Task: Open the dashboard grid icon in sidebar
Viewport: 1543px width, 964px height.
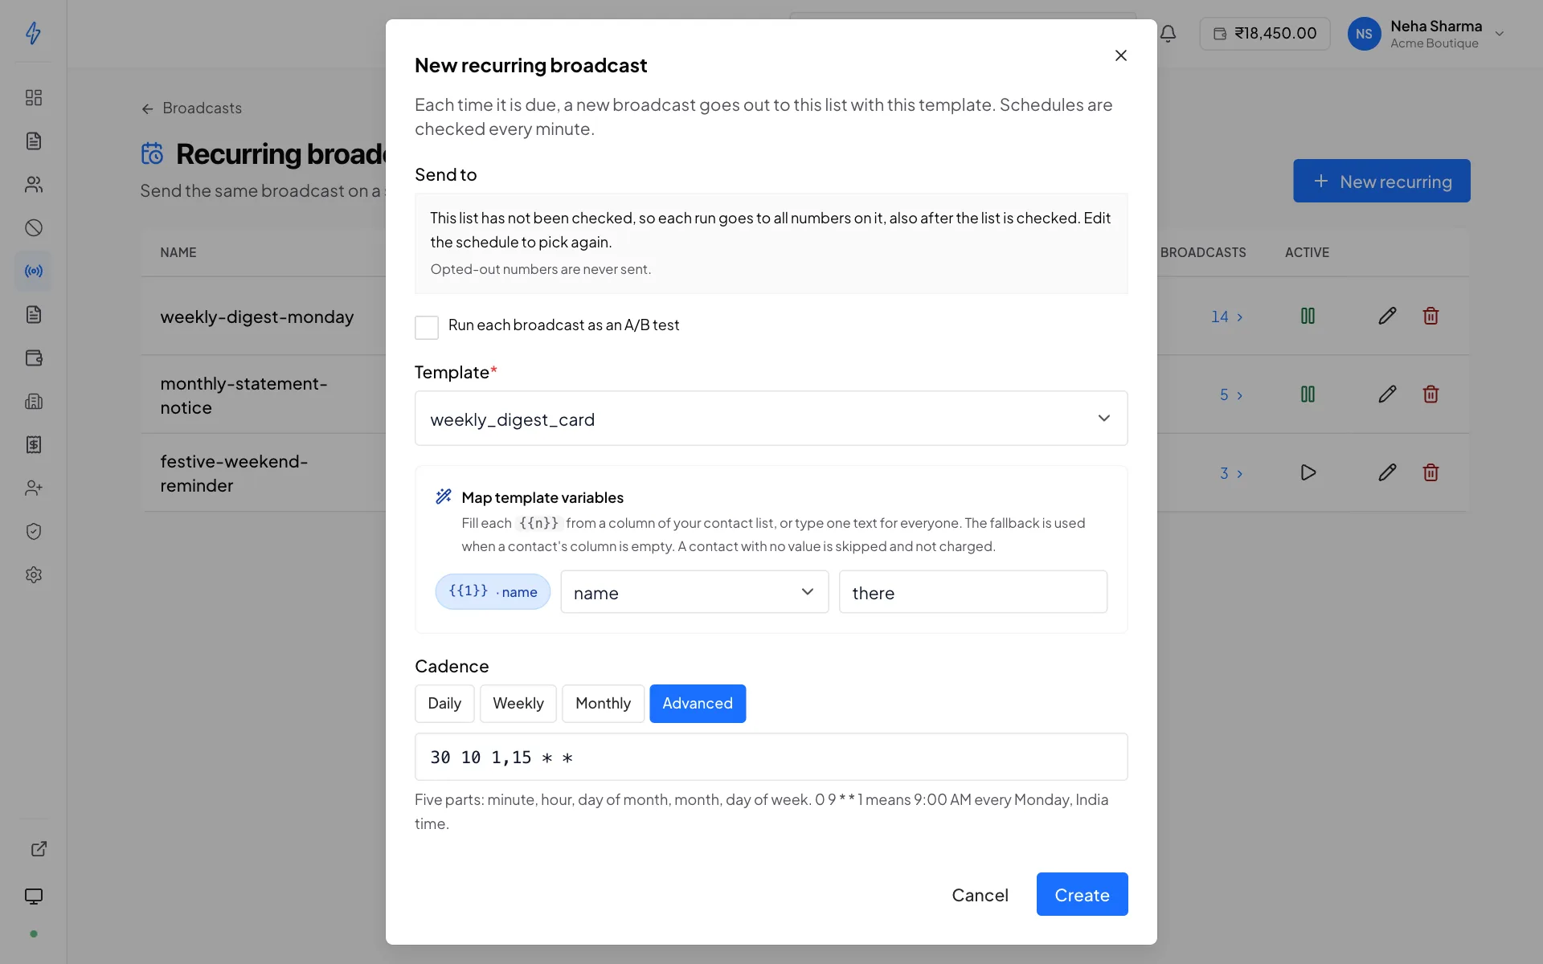Action: pyautogui.click(x=34, y=98)
